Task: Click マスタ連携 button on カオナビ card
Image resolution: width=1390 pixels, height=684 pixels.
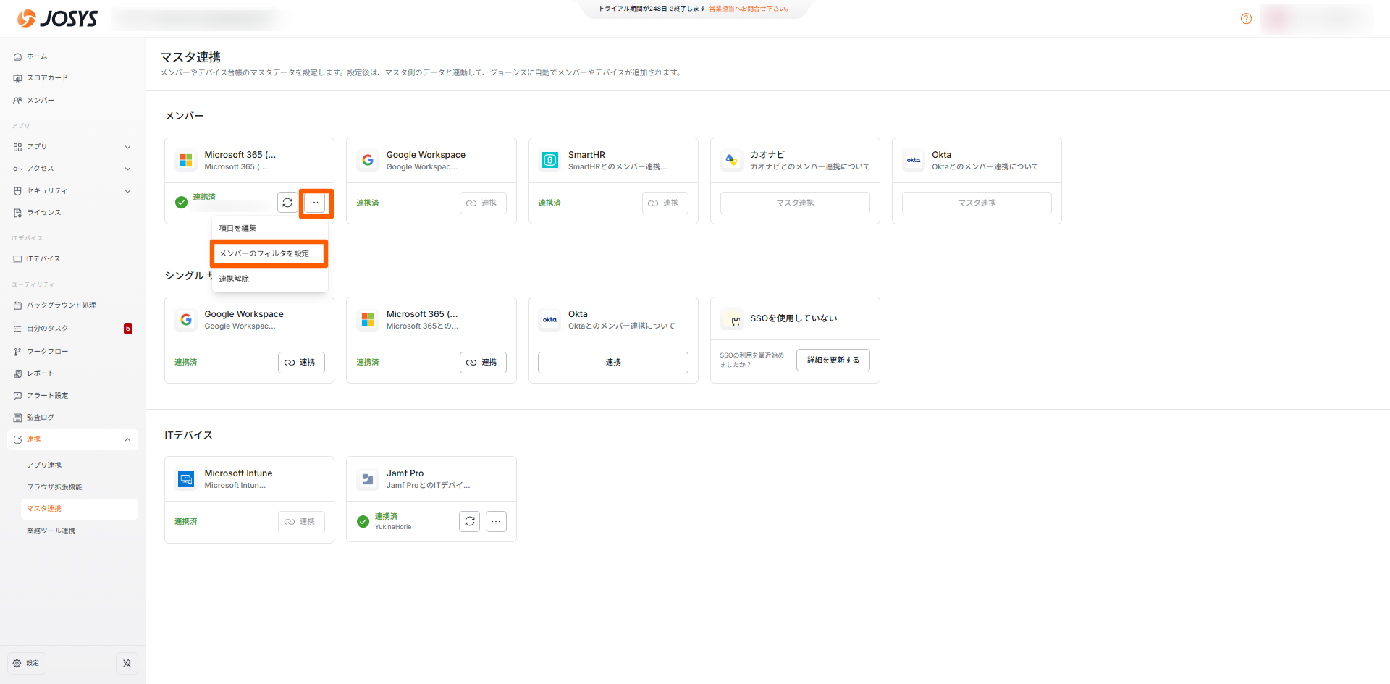Action: [x=795, y=203]
